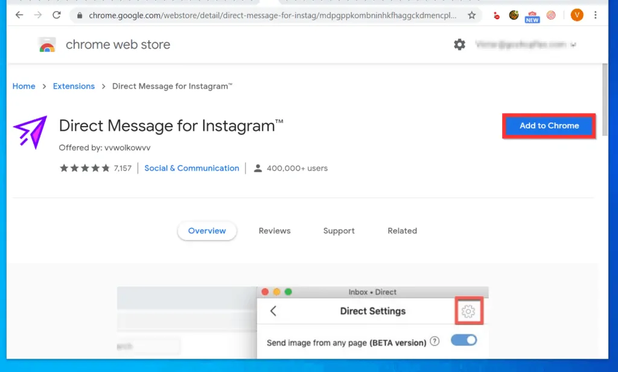The image size is (618, 372).
Task: Click the page vertical scrollbar thumb
Action: click(605, 99)
